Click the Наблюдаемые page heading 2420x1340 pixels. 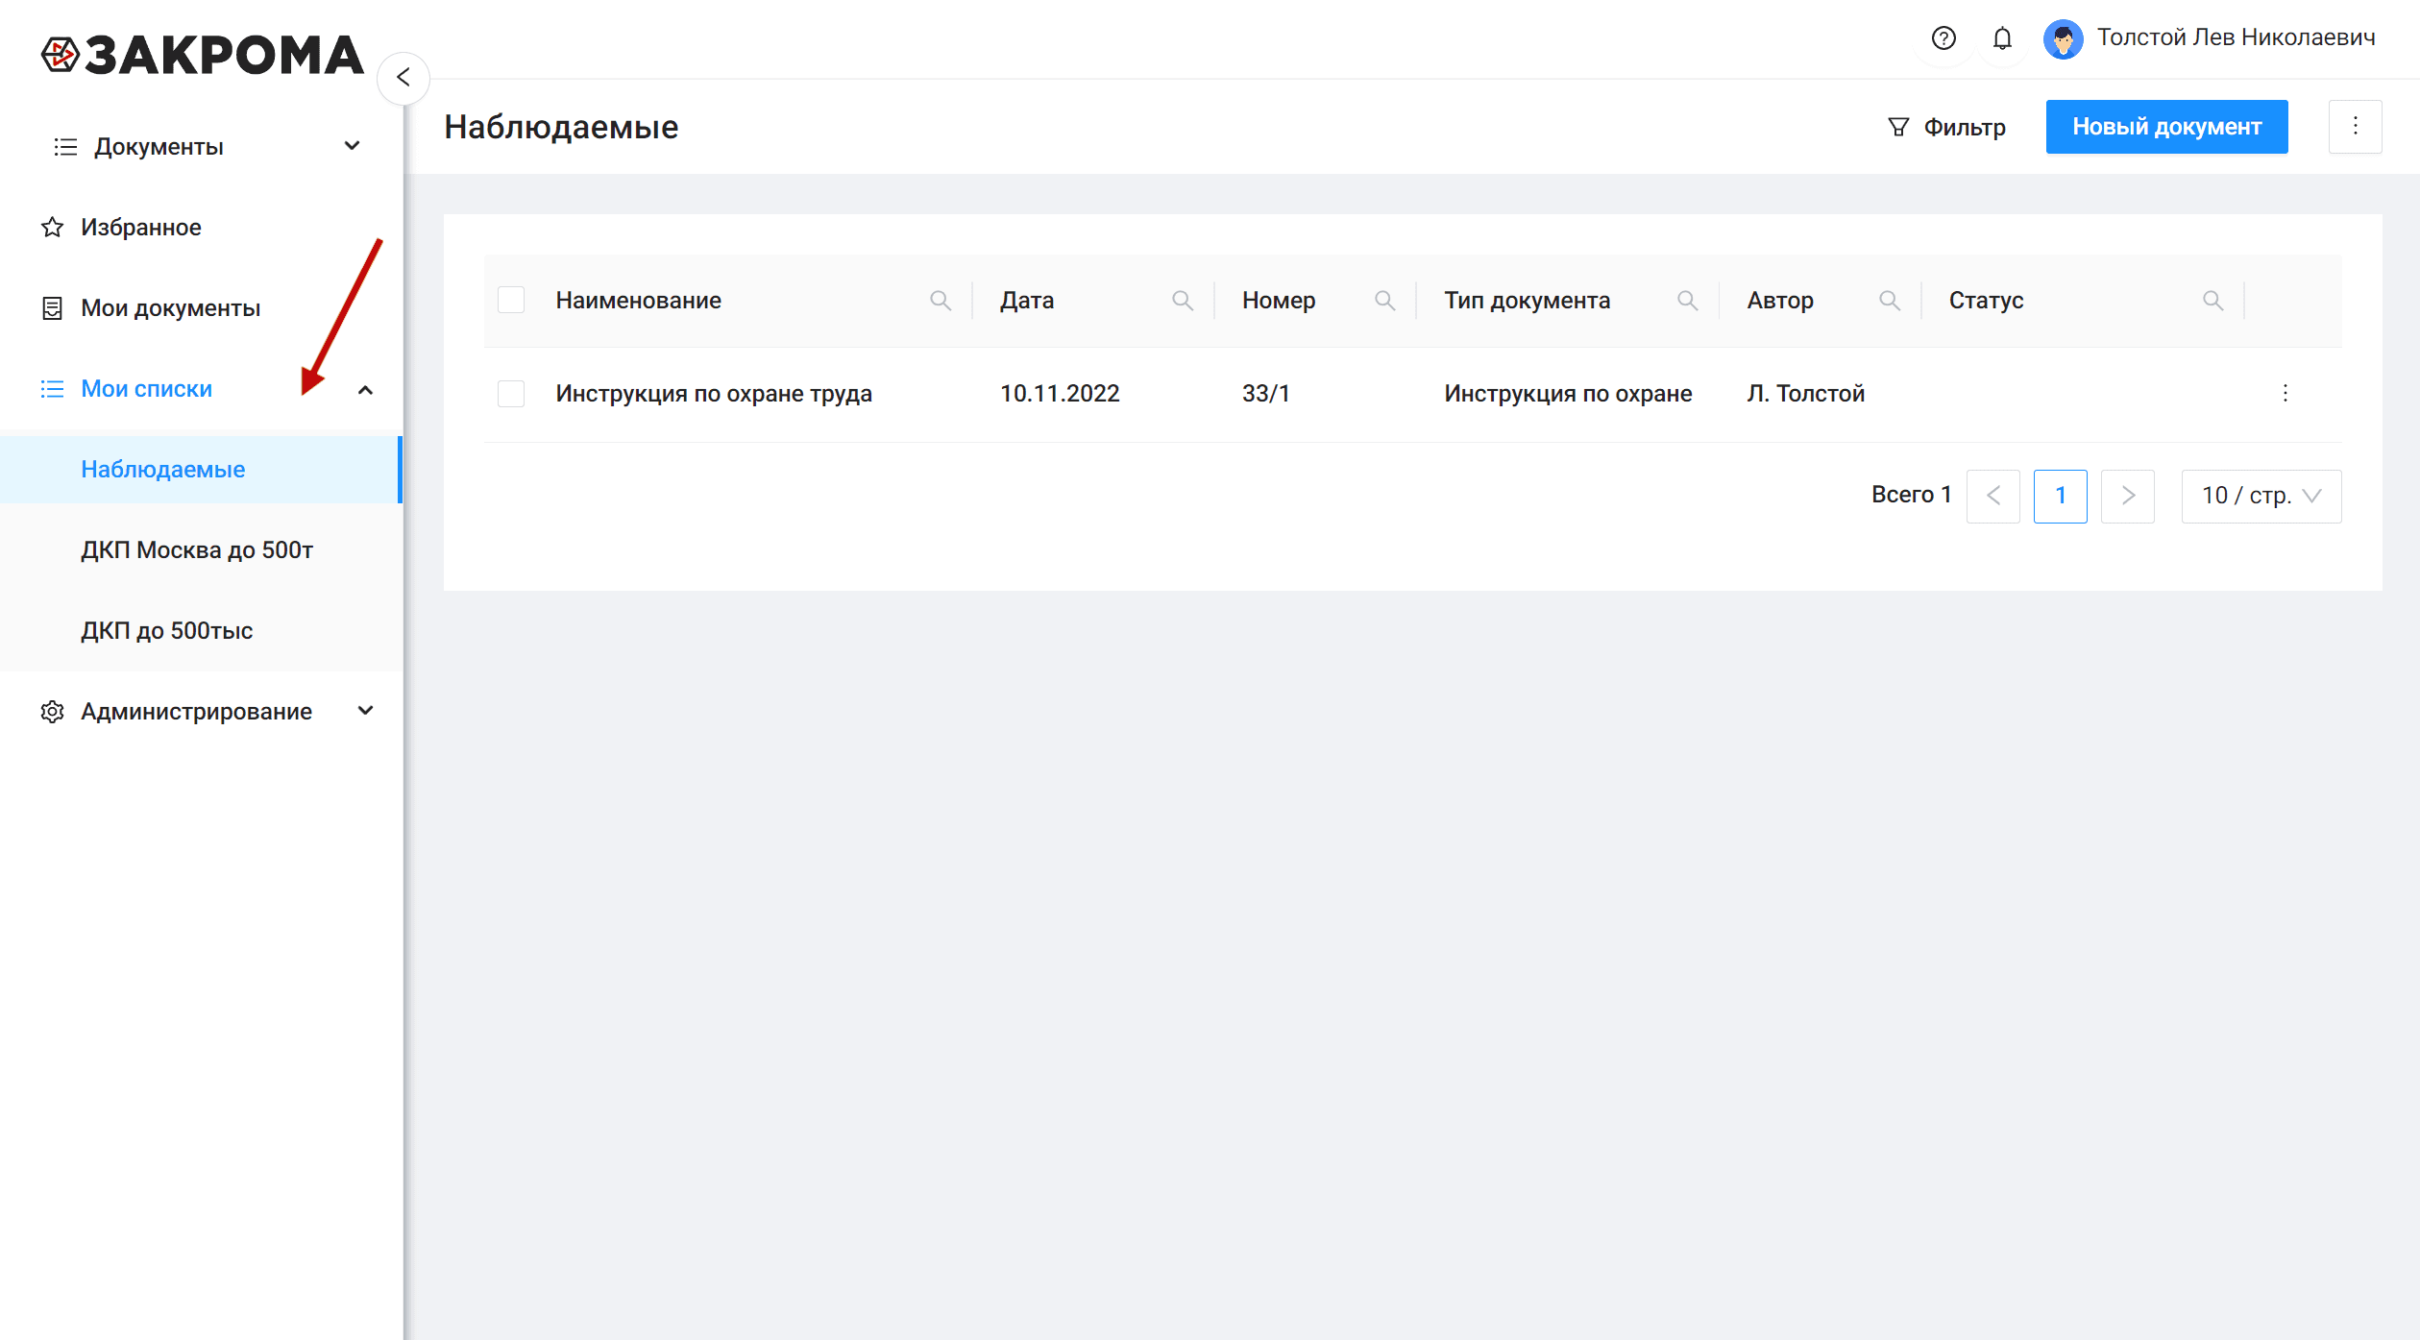(561, 127)
